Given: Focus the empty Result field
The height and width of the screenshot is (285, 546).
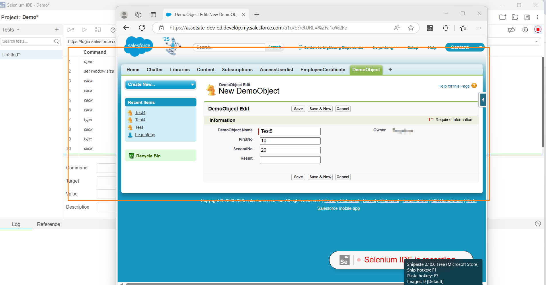Looking at the screenshot, I should point(290,160).
